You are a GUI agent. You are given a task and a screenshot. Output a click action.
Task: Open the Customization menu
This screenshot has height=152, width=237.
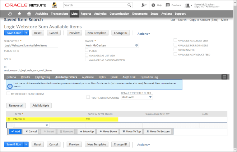(120, 14)
